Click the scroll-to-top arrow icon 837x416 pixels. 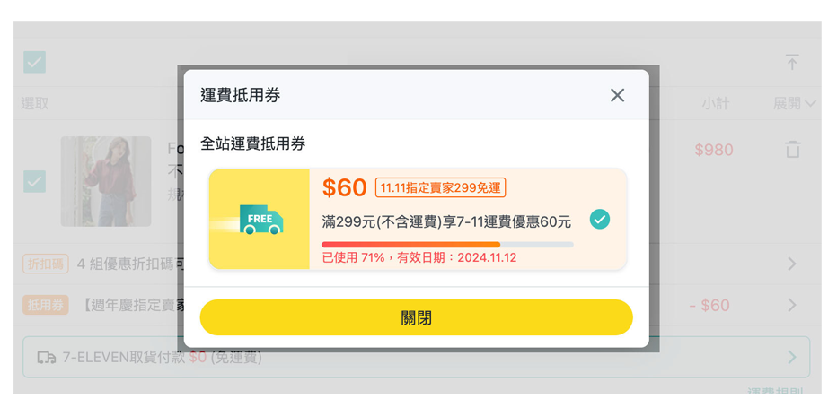tap(791, 62)
